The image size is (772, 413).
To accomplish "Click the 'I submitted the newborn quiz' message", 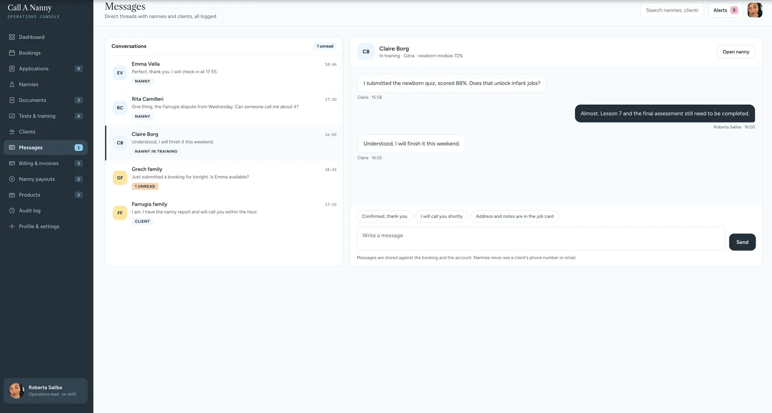I will pos(452,83).
